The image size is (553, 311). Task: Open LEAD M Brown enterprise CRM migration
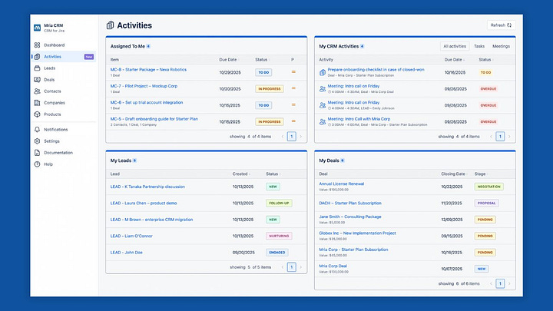[151, 220]
